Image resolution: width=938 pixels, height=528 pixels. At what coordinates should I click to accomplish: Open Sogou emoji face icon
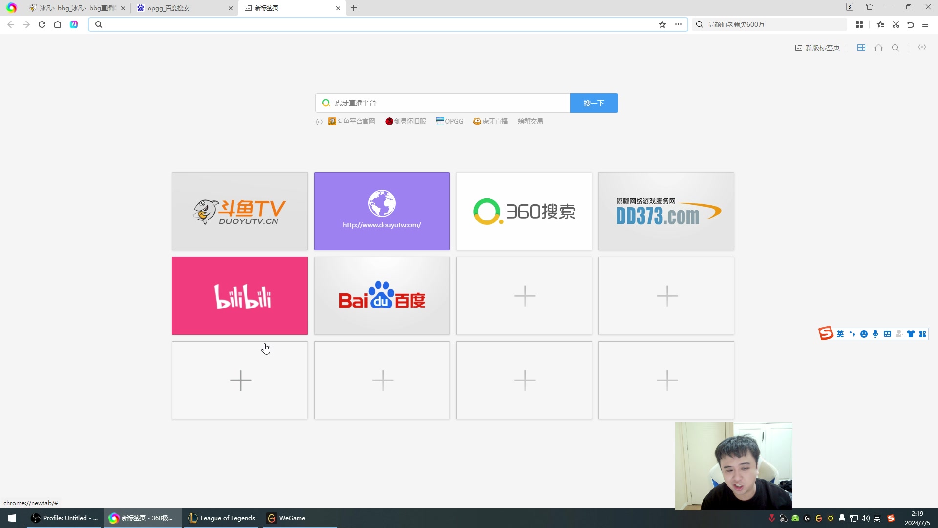point(864,334)
